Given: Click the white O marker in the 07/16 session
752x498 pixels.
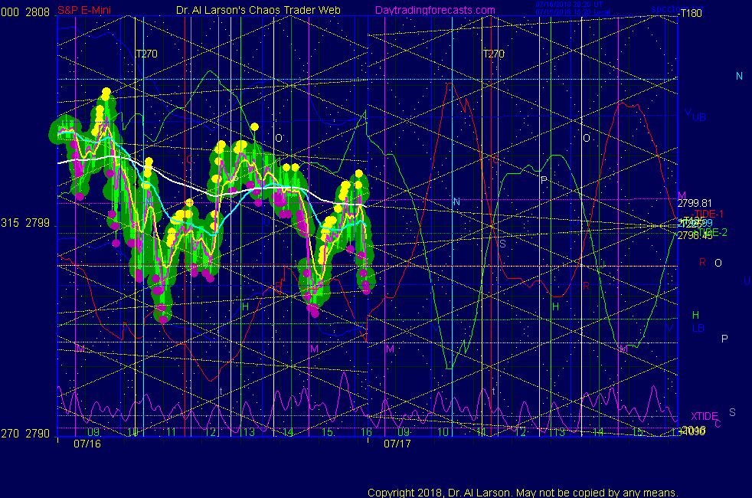Looking at the screenshot, I should click(x=279, y=138).
